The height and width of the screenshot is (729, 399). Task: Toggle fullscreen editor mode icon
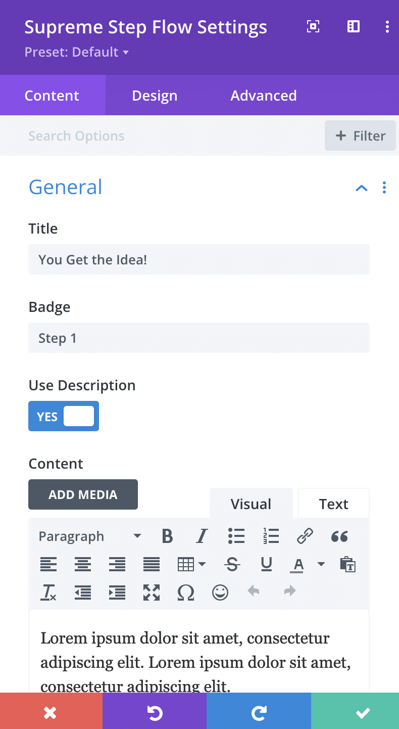click(152, 592)
